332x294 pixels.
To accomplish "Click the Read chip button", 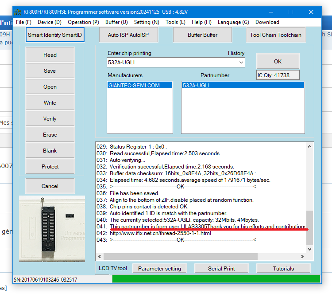I will point(50,55).
